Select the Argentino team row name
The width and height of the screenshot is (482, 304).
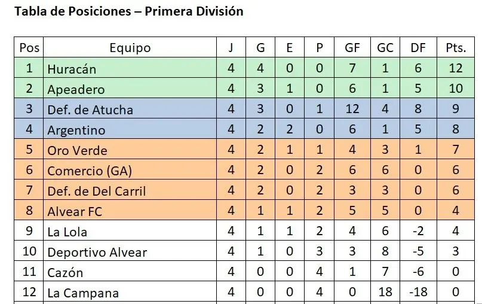pyautogui.click(x=76, y=130)
